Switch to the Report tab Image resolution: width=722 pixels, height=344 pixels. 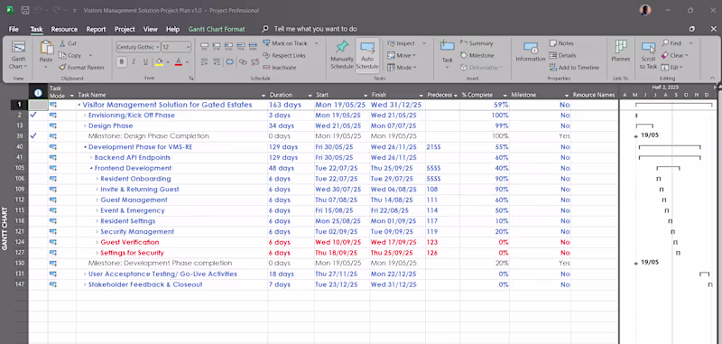click(97, 29)
